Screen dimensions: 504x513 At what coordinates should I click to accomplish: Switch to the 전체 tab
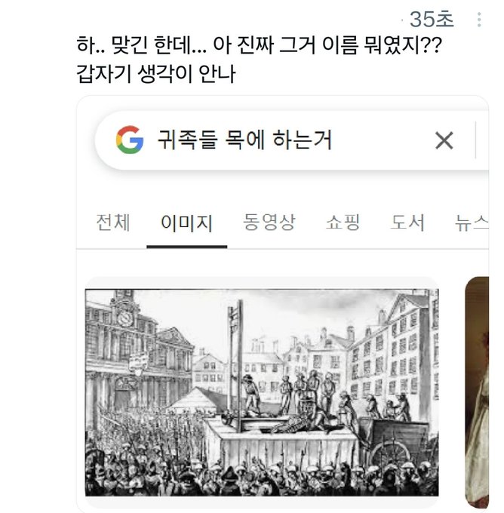click(x=113, y=223)
